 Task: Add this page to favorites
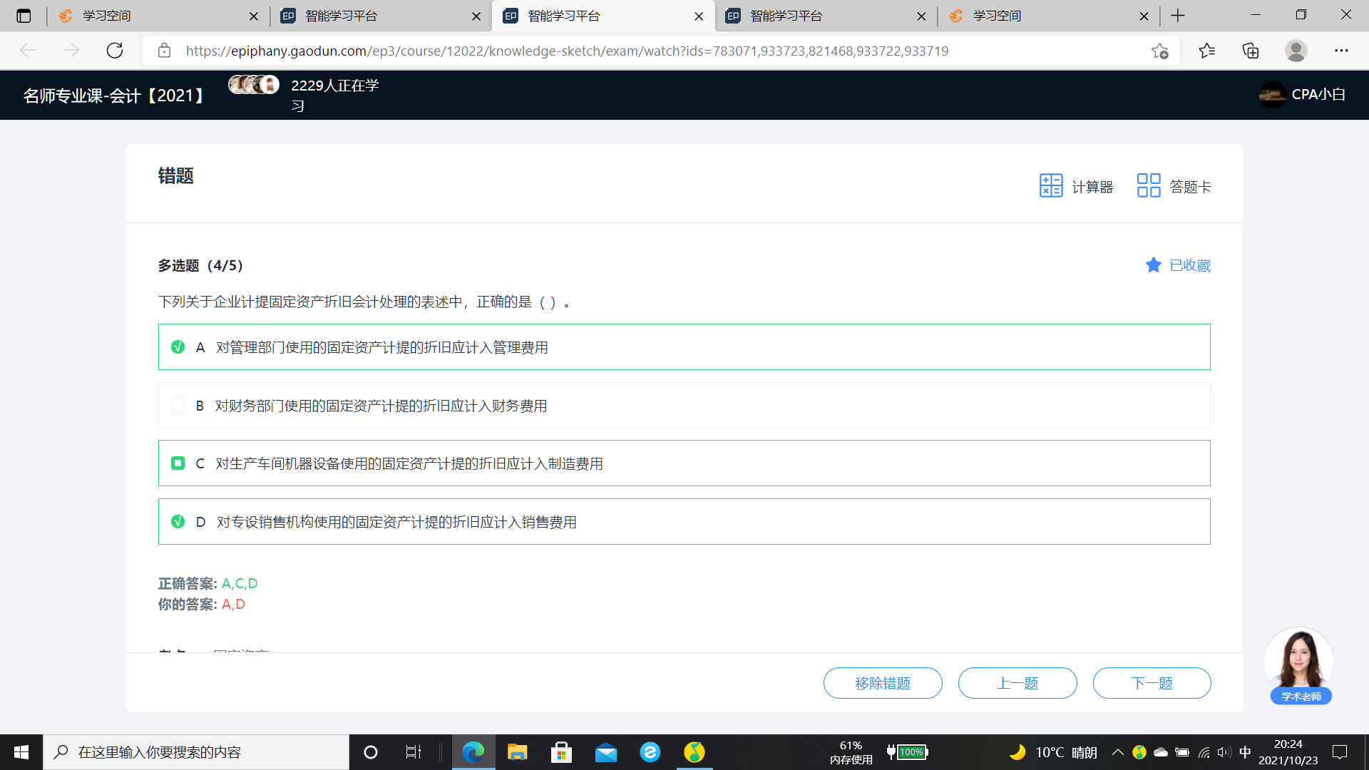click(x=1160, y=51)
